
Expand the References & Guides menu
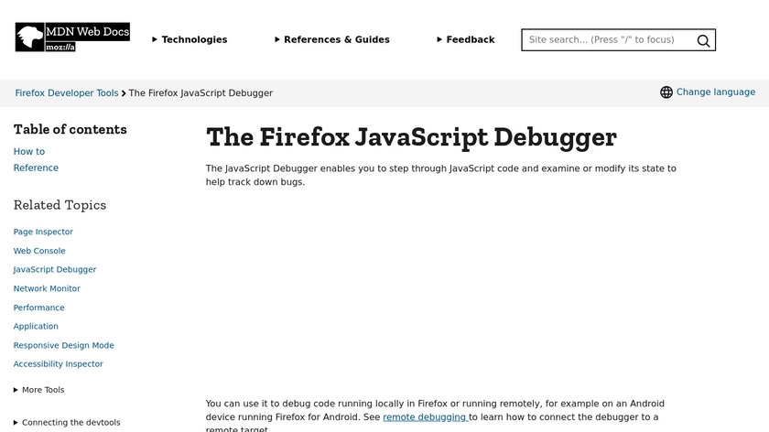click(332, 39)
